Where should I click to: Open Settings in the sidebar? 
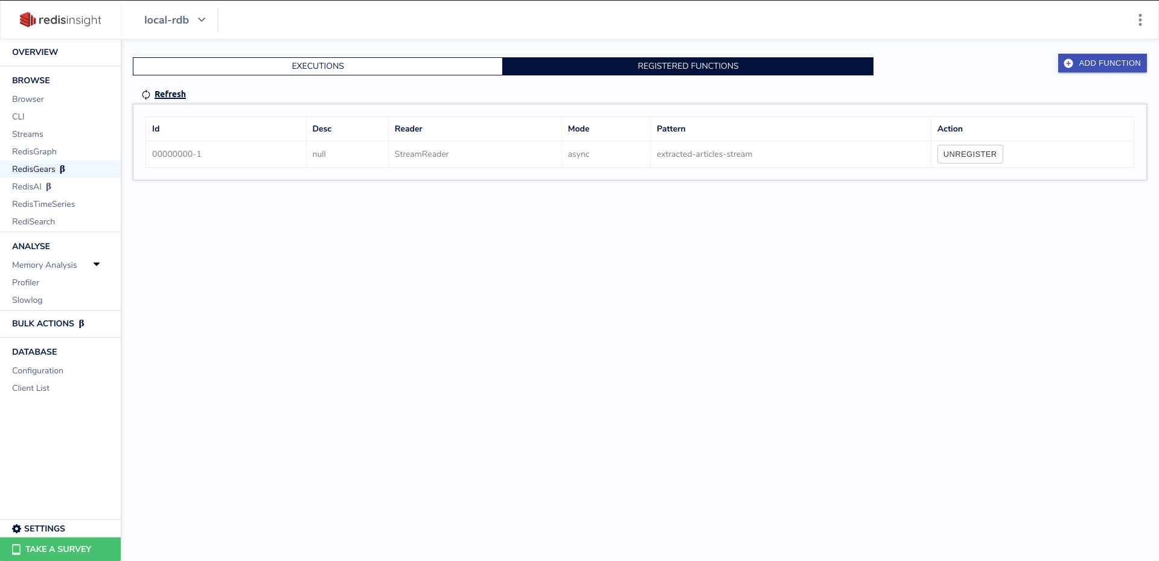tap(44, 528)
